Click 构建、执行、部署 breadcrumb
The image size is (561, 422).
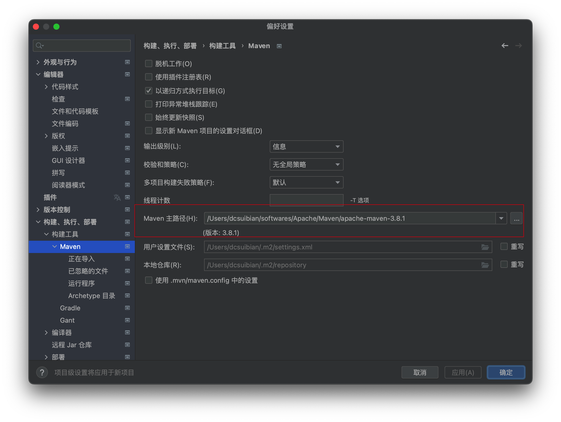coord(170,46)
